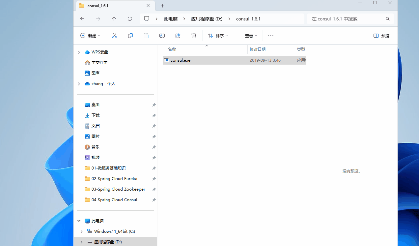Go back with the left arrow
Image resolution: width=419 pixels, height=246 pixels.
coord(82,19)
